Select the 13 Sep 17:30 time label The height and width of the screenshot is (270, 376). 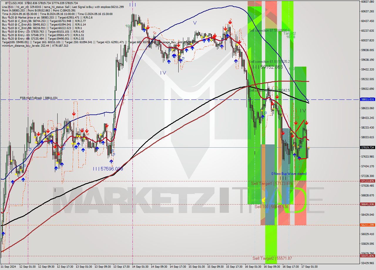pyautogui.click(x=122, y=267)
